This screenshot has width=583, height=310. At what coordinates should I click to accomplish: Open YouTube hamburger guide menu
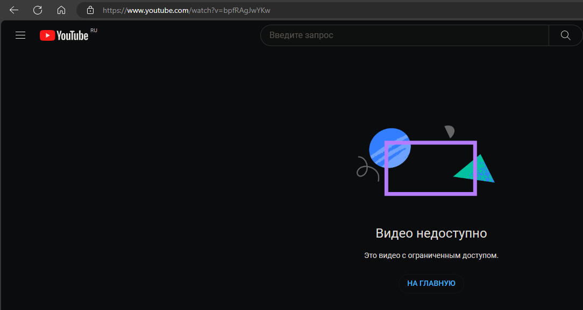tap(20, 35)
